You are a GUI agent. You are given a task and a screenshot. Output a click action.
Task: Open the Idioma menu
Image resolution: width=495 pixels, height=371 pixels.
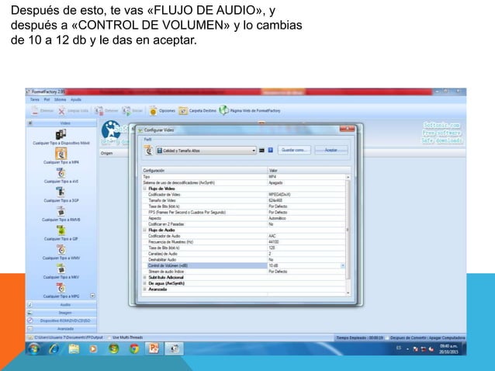pos(60,100)
